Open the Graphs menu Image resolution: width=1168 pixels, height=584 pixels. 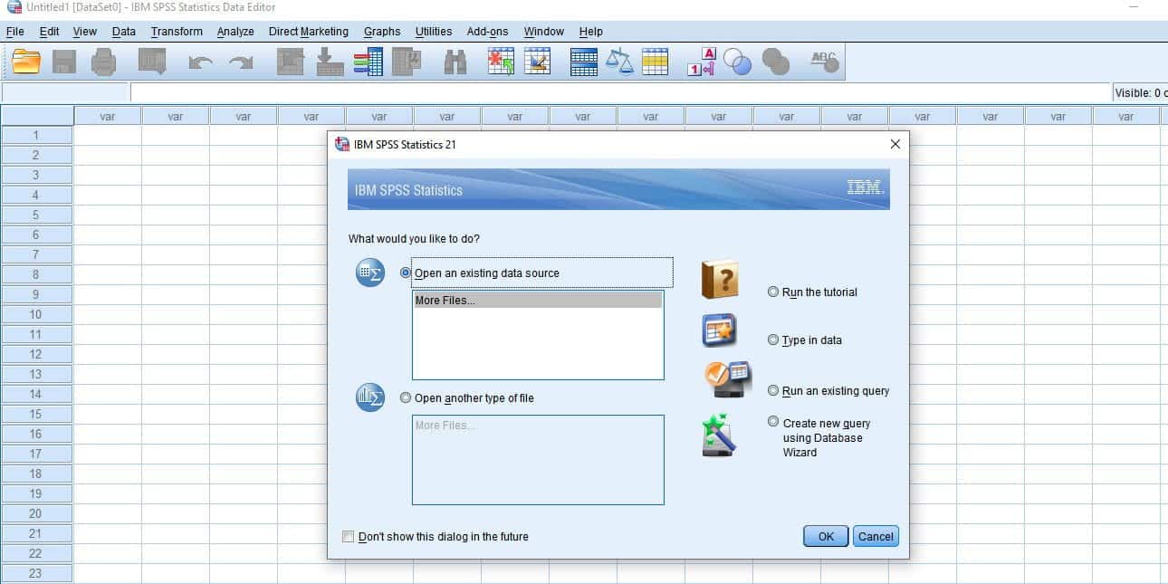[x=382, y=31]
